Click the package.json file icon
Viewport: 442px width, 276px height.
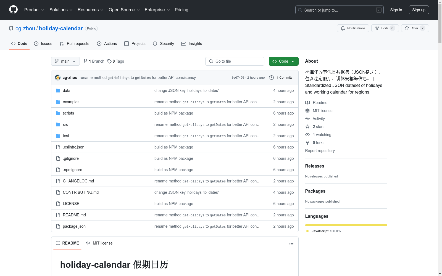point(58,226)
